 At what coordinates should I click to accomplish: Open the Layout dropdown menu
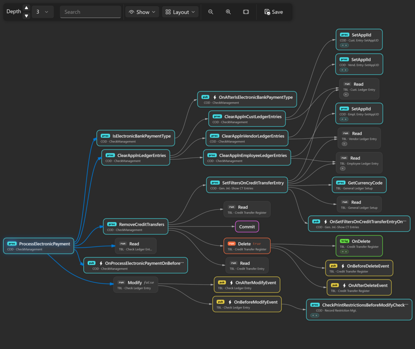tap(180, 12)
